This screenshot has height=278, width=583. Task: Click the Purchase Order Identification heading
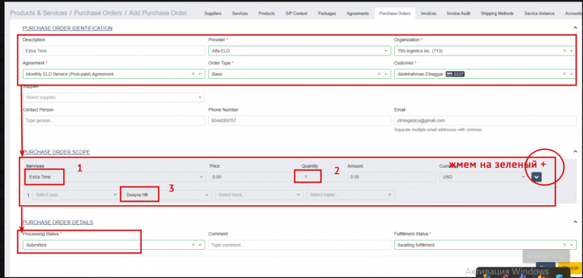point(68,28)
